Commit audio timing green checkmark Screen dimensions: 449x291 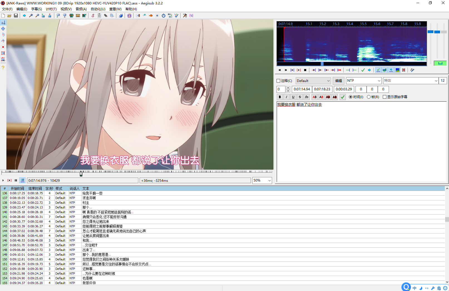[363, 70]
